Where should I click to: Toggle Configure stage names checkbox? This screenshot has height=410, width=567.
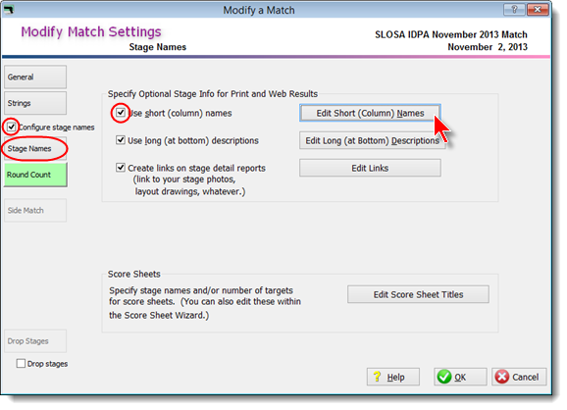[12, 127]
